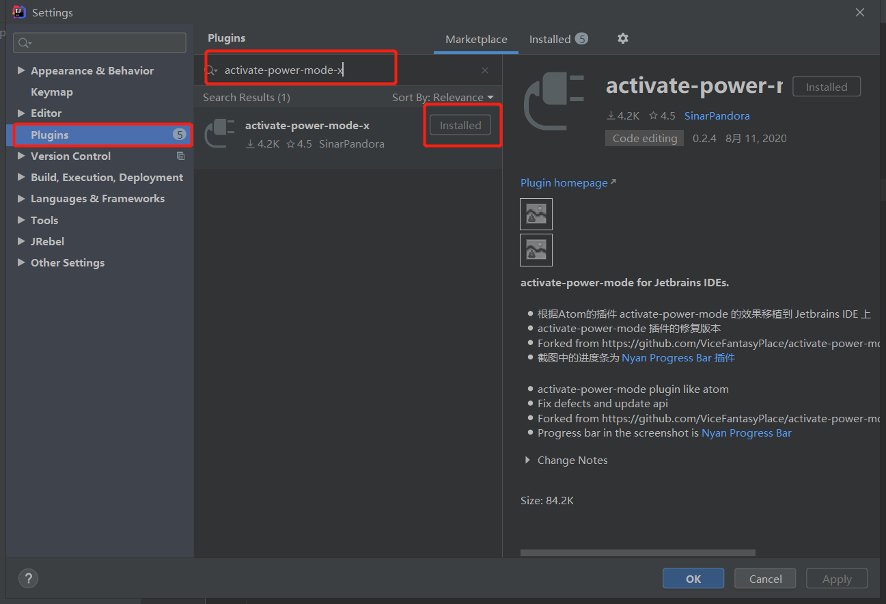Click the download count icon beside 4.2K
This screenshot has height=604, width=886.
(x=611, y=115)
